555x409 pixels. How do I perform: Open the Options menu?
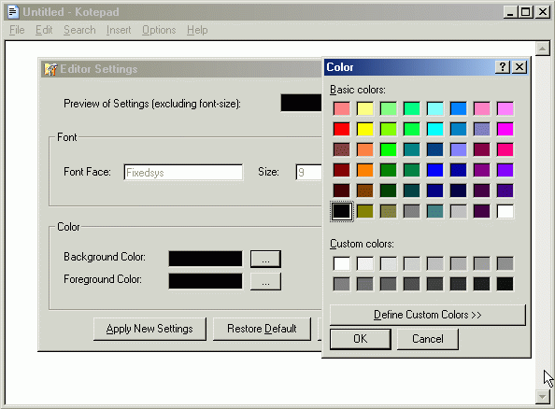(x=159, y=30)
